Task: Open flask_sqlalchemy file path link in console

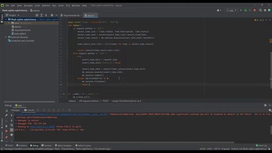Action: tap(61, 114)
